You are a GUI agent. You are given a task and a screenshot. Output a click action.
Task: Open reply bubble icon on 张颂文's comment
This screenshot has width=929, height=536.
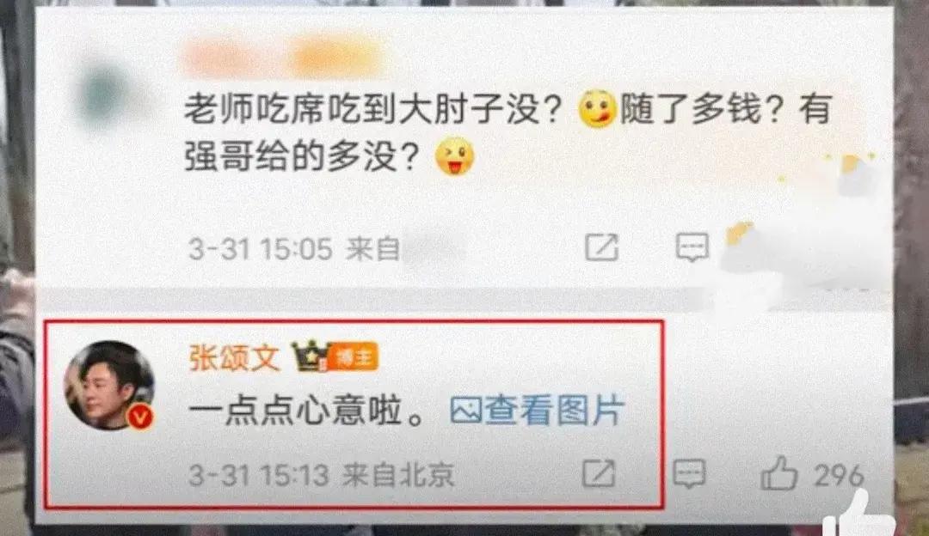click(x=689, y=473)
